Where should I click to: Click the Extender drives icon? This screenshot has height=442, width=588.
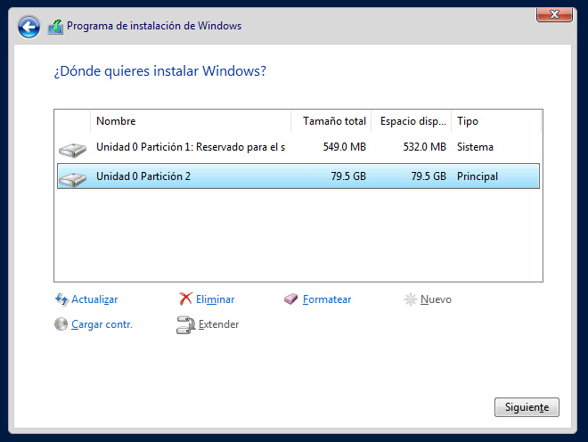tap(186, 324)
